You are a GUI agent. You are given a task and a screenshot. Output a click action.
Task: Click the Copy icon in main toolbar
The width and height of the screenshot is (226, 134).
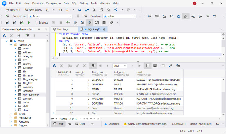coord(102,10)
